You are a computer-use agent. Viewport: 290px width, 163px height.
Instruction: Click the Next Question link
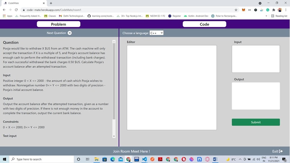click(x=56, y=33)
